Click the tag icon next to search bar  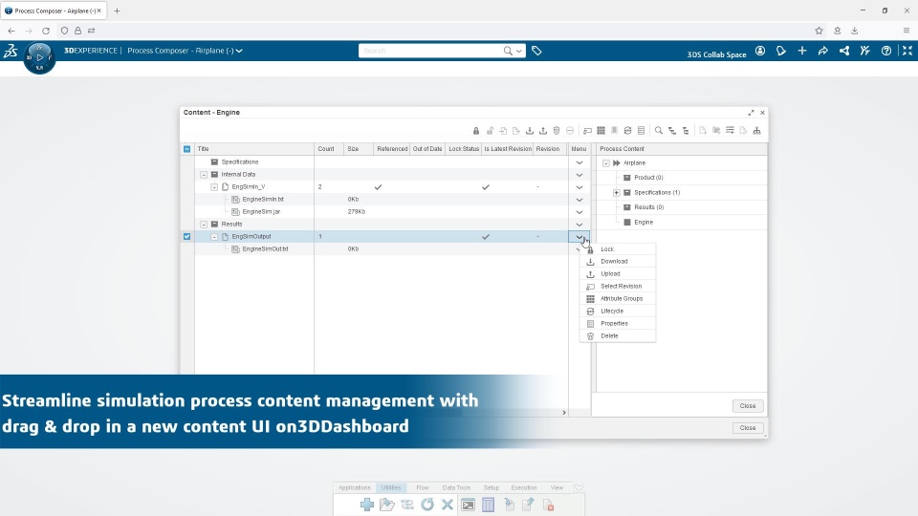coord(536,51)
